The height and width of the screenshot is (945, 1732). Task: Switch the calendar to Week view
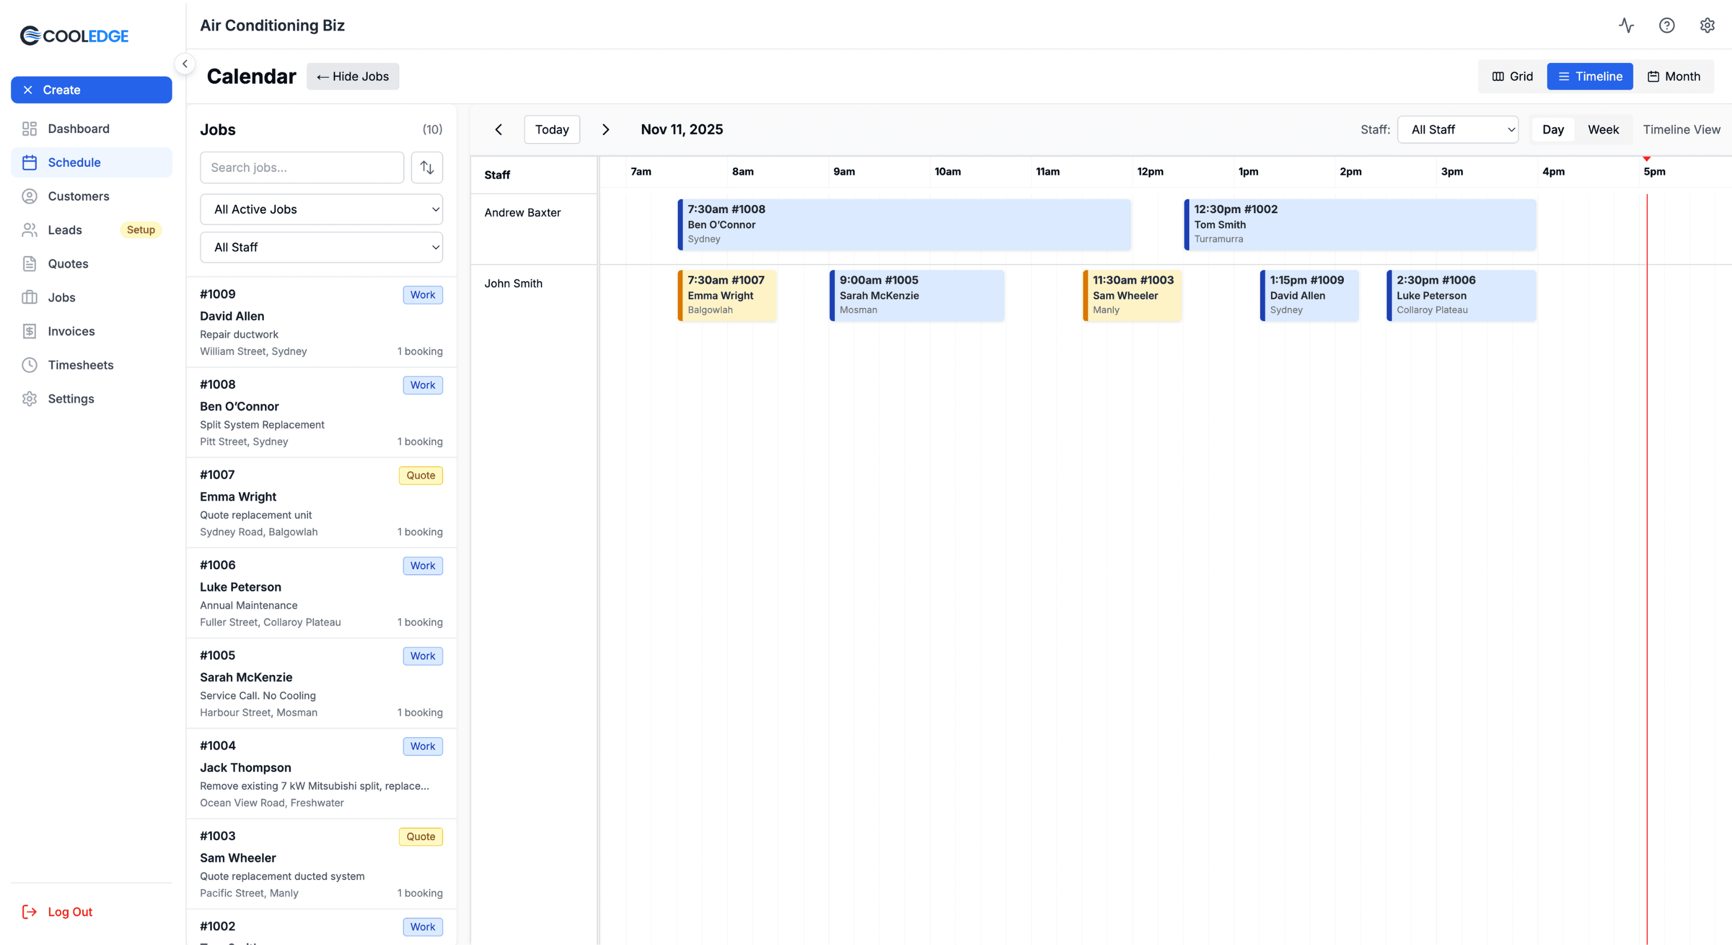click(1603, 129)
